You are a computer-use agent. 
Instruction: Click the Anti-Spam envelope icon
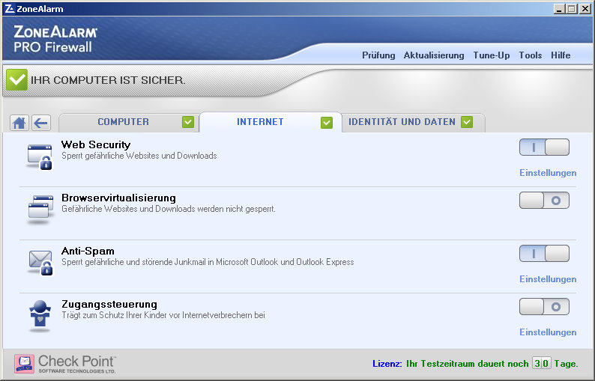pos(40,262)
